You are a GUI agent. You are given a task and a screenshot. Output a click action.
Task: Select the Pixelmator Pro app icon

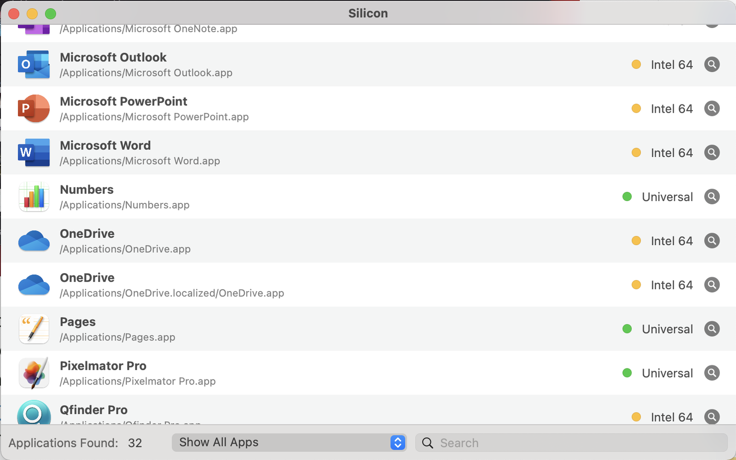click(x=34, y=373)
